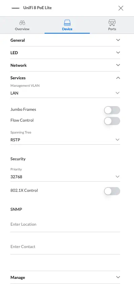This screenshot has height=286, width=134.
Task: Click the UniFi switch device thumbnail icon
Action: tap(16, 8)
